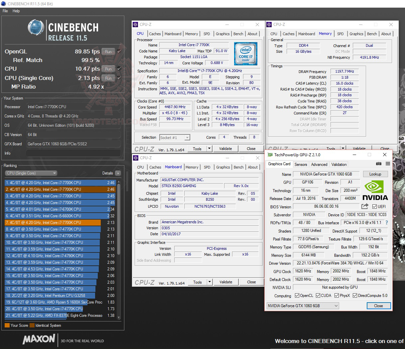This screenshot has height=349, width=405.
Task: Open the Ranking Details arrow icon
Action: [118, 173]
